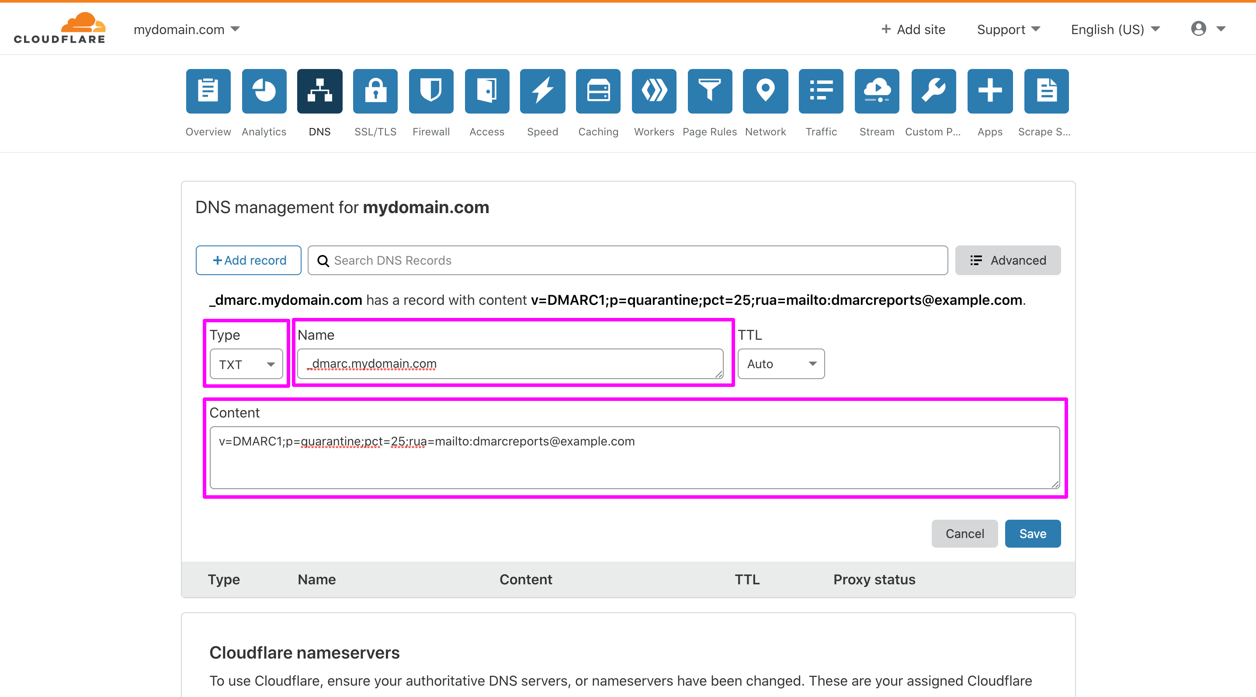This screenshot has width=1256, height=697.
Task: Open the Apps plus icon
Action: [990, 91]
